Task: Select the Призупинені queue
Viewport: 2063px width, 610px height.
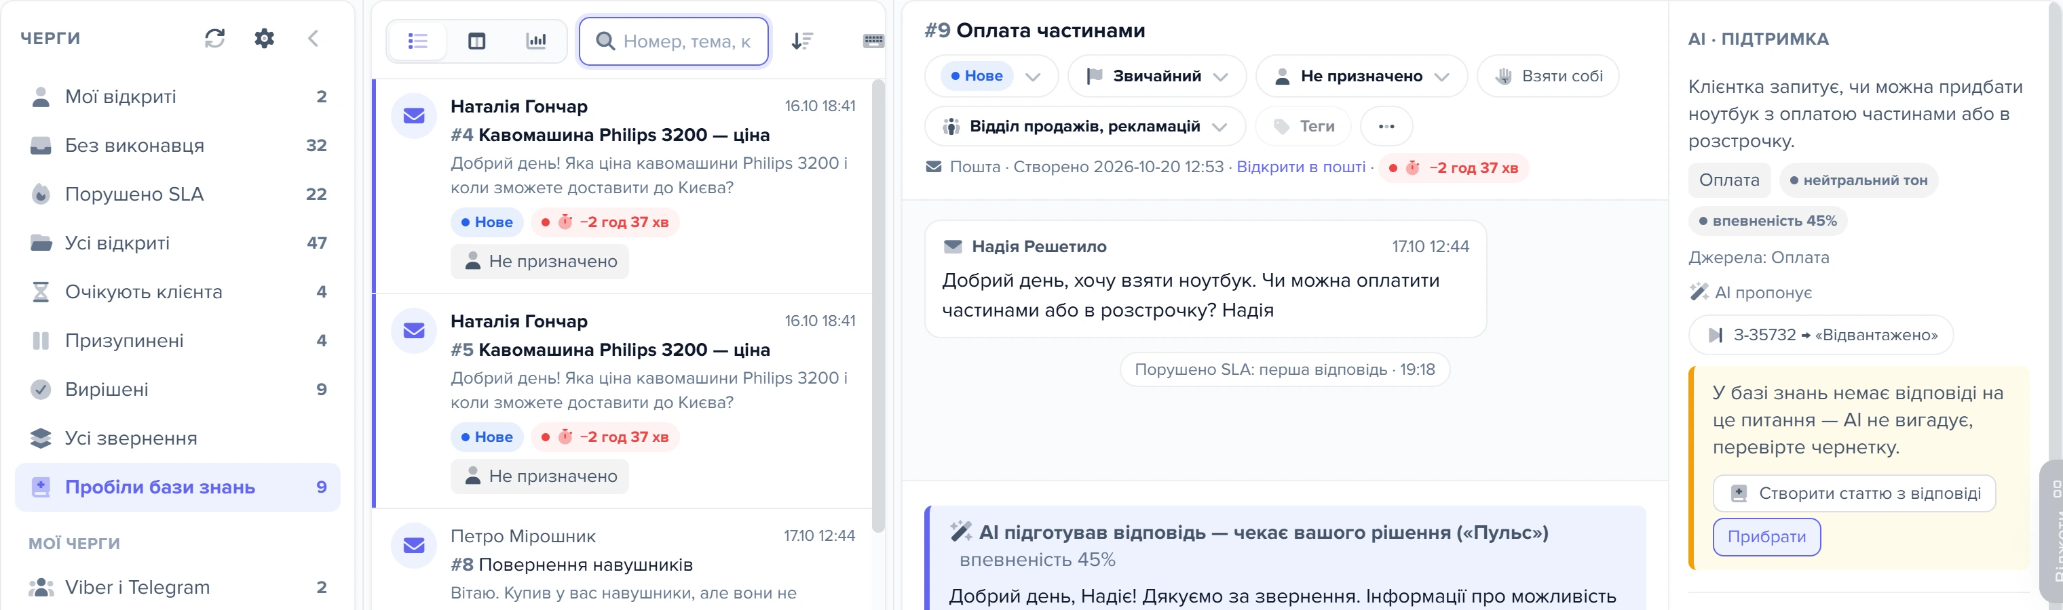Action: (178, 340)
